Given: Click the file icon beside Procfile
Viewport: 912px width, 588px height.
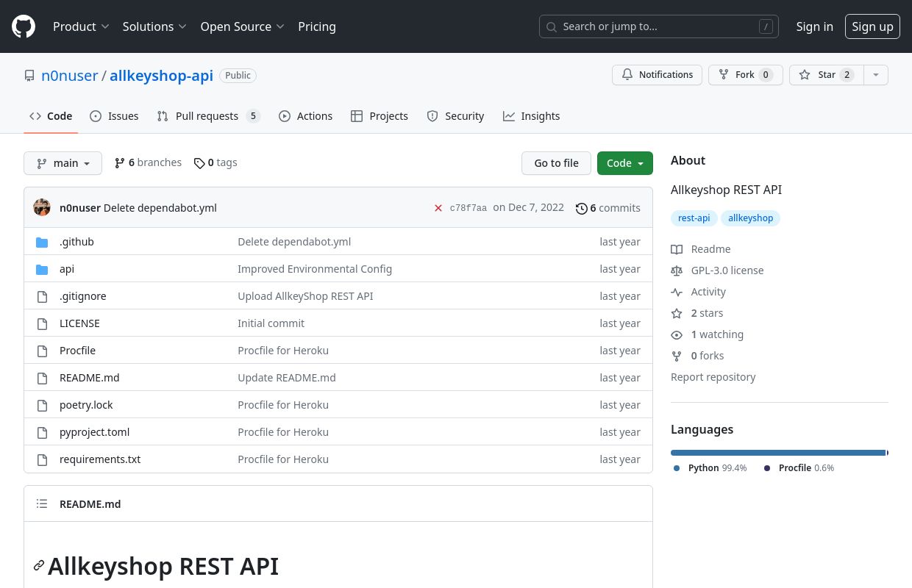Looking at the screenshot, I should [42, 351].
